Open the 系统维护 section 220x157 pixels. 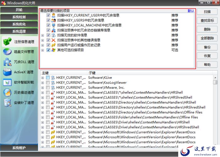tap(19, 148)
